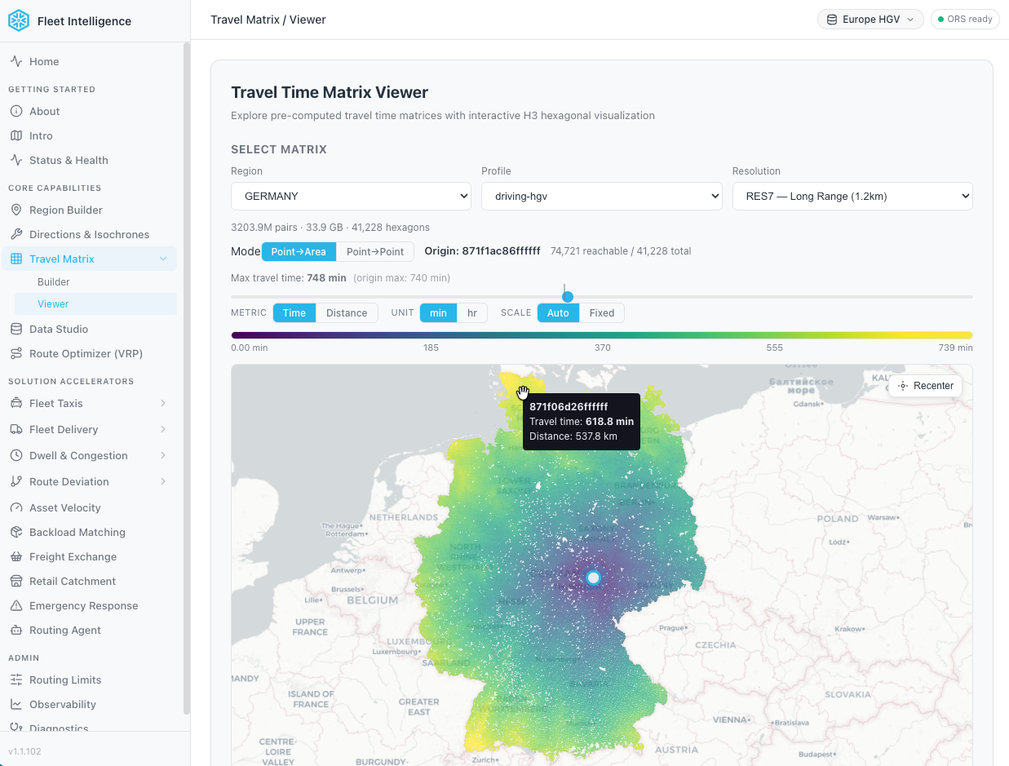
Task: Click the Freight Exchange basket icon
Action: coord(15,556)
